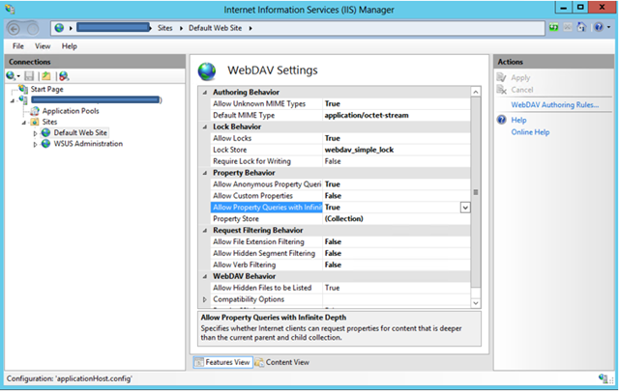Image resolution: width=619 pixels, height=391 pixels.
Task: Click the Apply action
Action: point(520,77)
